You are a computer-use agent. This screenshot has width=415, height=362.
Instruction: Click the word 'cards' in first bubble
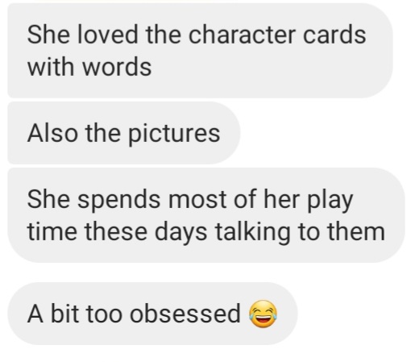334,35
